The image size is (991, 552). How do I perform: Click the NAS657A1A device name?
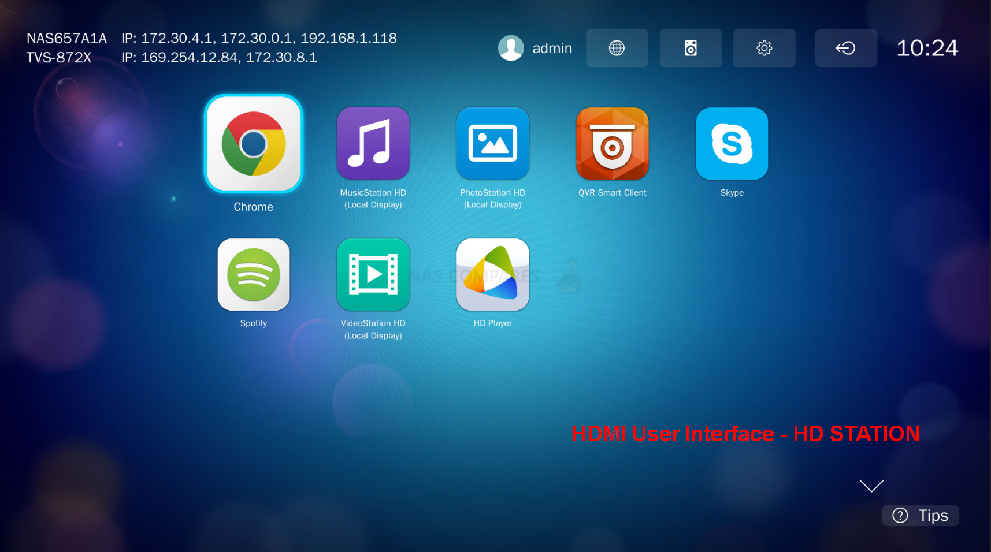pos(66,38)
